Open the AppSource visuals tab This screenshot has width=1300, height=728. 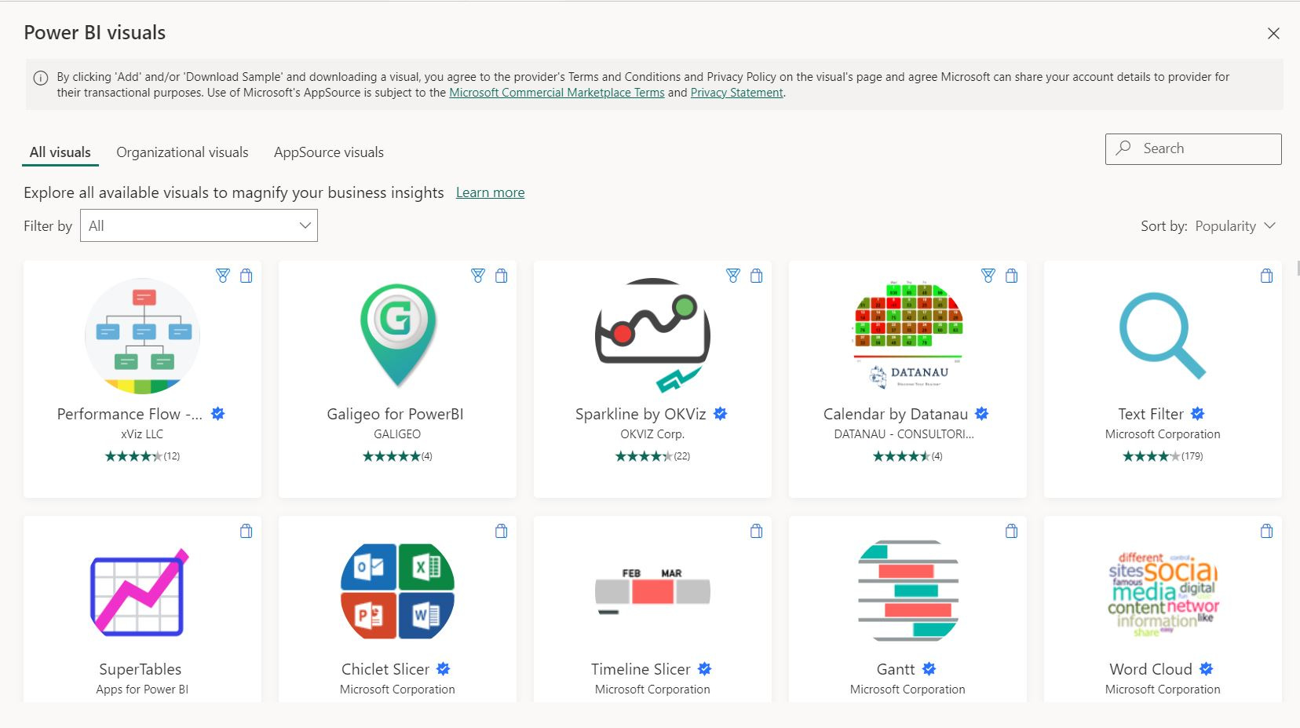[329, 152]
